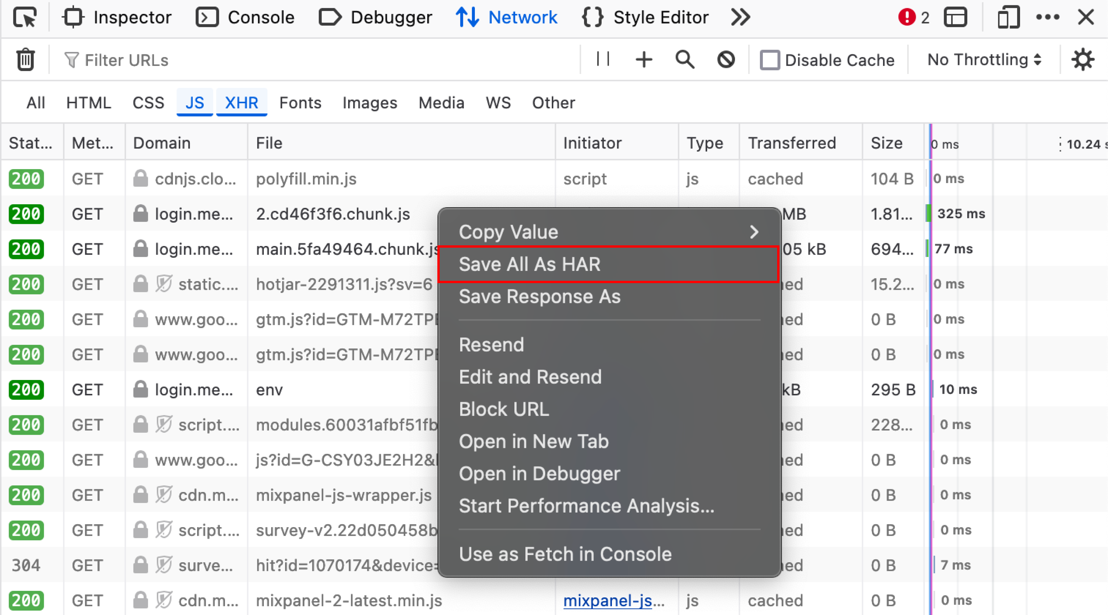Choose Resend from context menu
The height and width of the screenshot is (615, 1108).
[609, 345]
